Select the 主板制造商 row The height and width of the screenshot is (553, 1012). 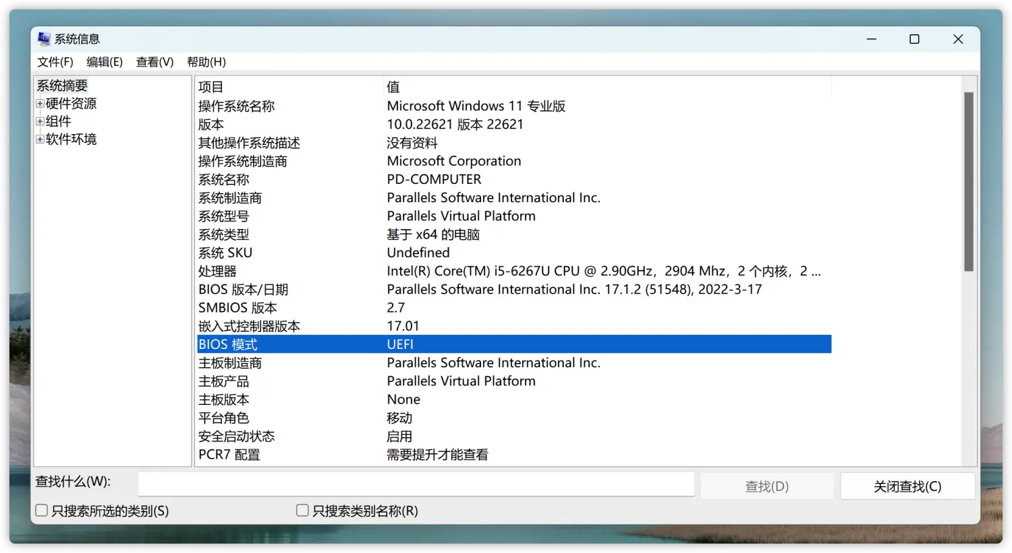point(514,363)
